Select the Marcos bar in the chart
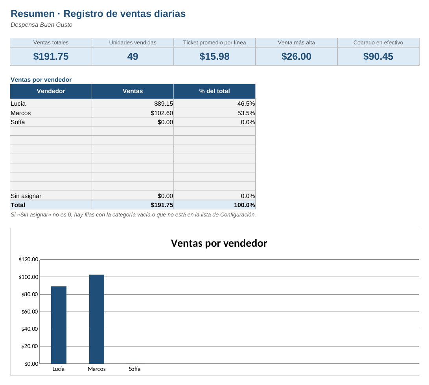429x385 pixels. pyautogui.click(x=97, y=319)
